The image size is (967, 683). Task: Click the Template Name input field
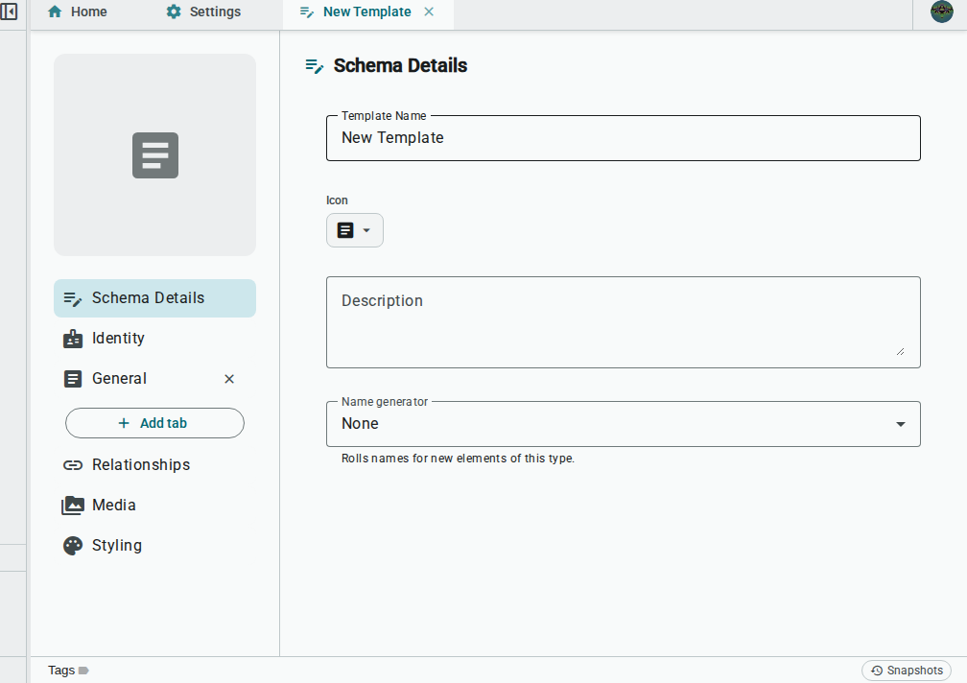point(624,138)
